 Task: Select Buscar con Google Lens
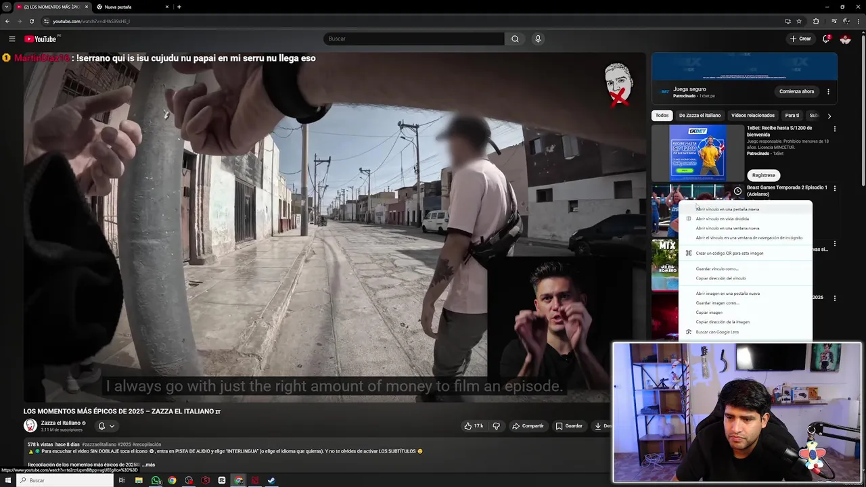[x=745, y=332]
